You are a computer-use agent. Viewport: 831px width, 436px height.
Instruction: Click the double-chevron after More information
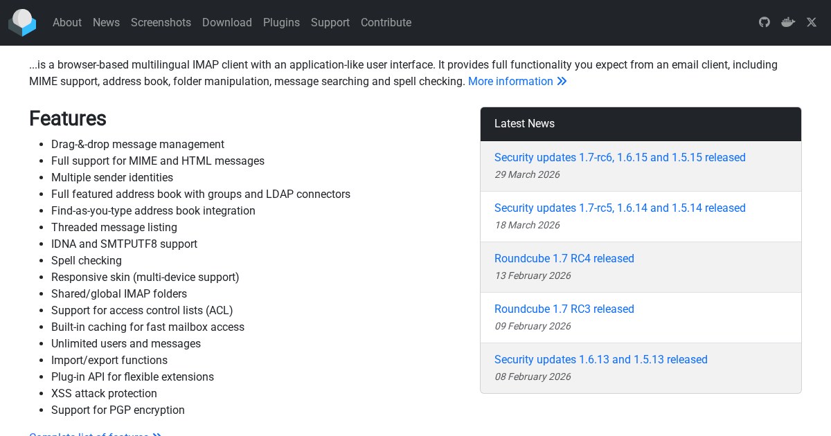[x=562, y=82]
